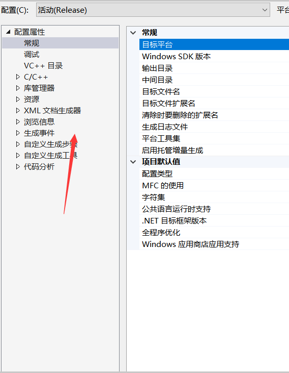The image size is (289, 373).
Task: Select the 目标文件扩展名 property row
Action: coord(214,103)
